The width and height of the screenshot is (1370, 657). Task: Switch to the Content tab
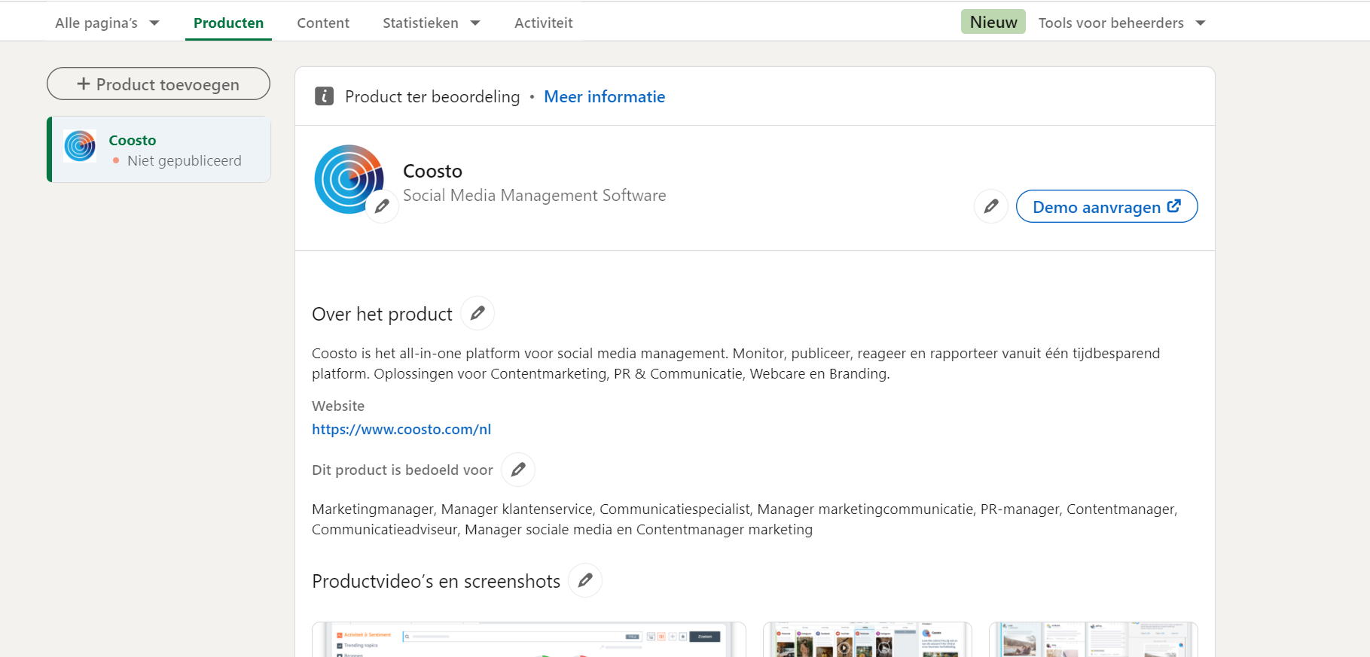coord(323,23)
